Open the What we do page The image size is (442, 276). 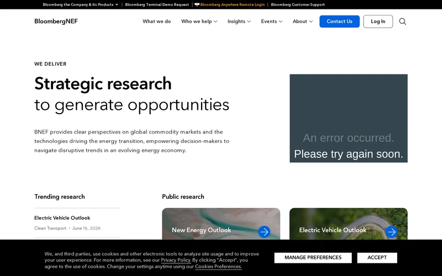coord(157,22)
